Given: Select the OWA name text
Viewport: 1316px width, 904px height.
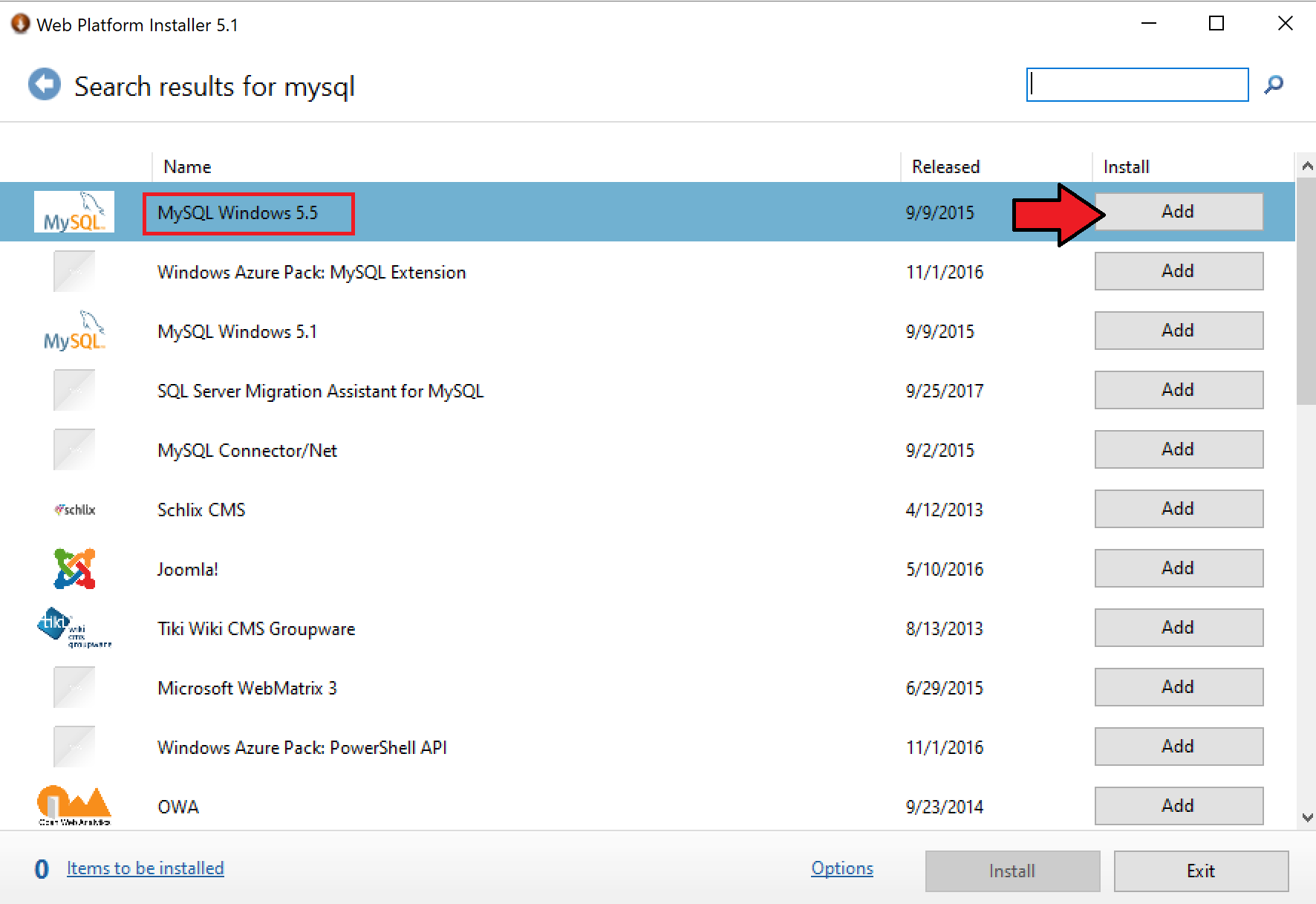Looking at the screenshot, I should 178,807.
